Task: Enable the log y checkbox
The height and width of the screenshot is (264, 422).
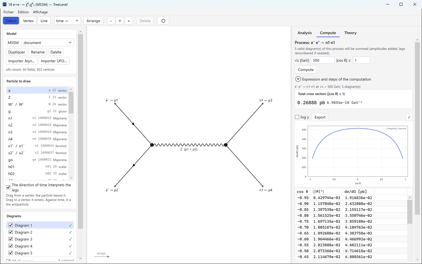Action: (297, 117)
